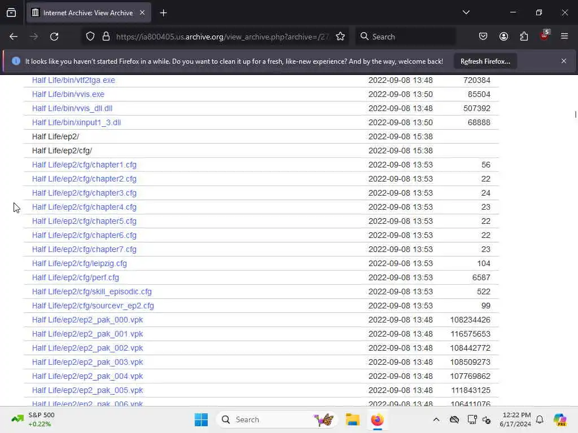578x433 pixels.
Task: Download ep2_pak_000.vpk
Action: [87, 320]
